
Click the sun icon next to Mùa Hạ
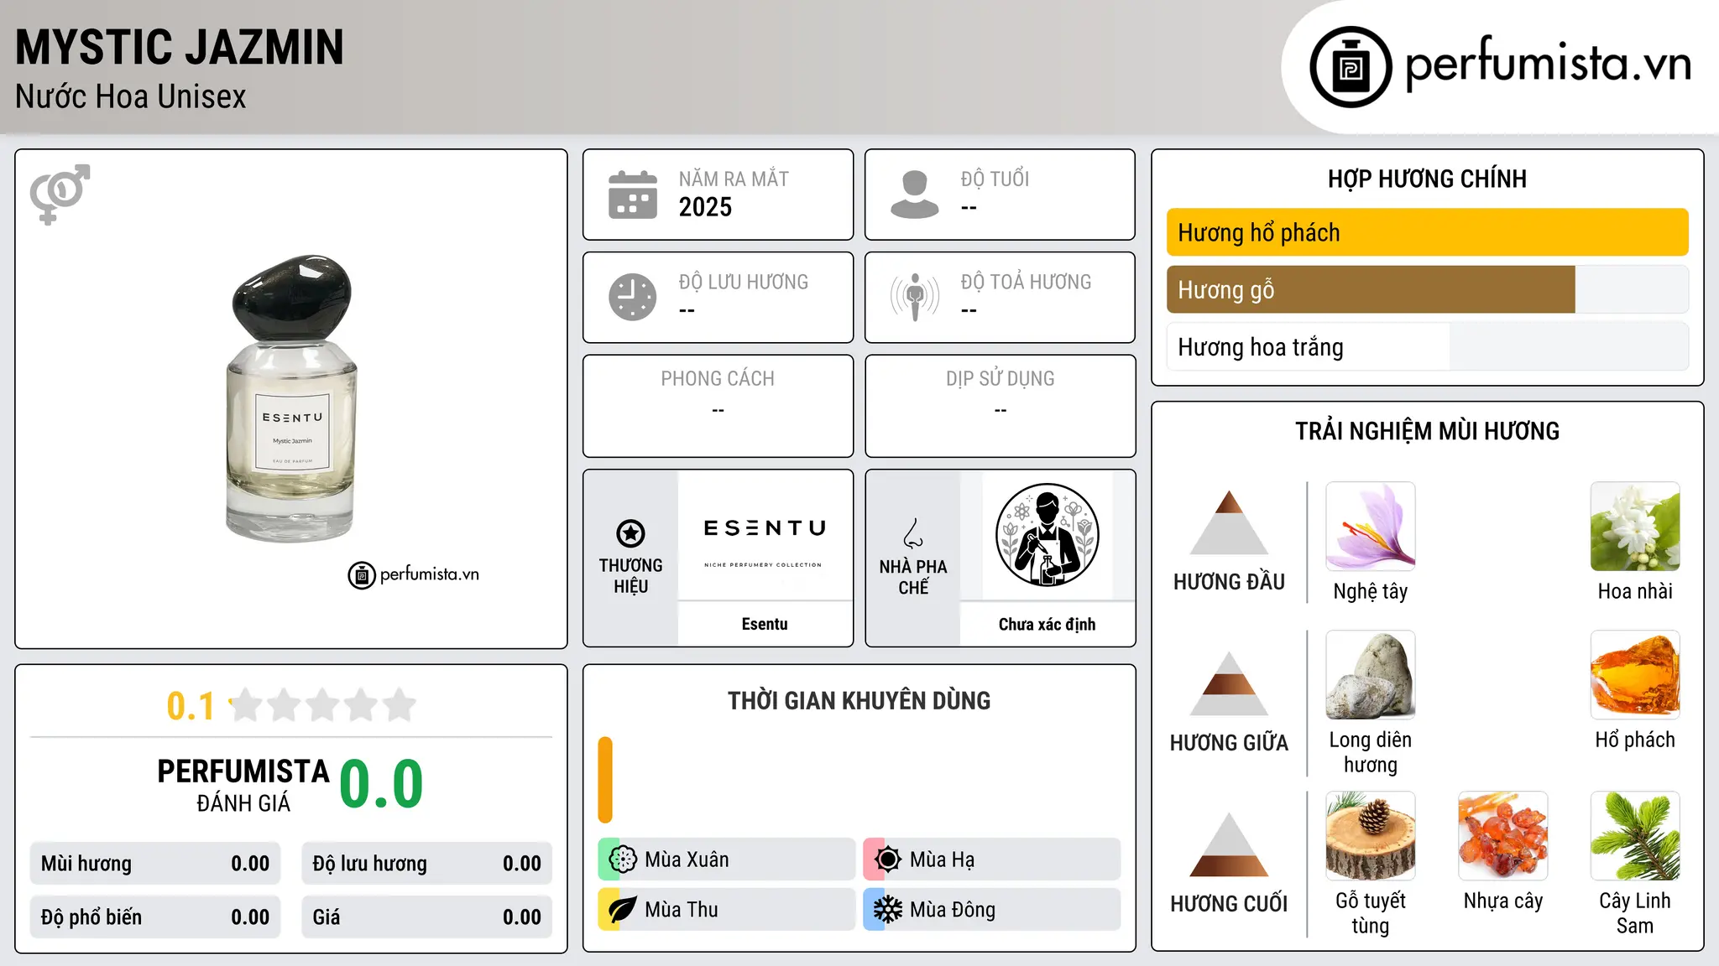pos(888,860)
